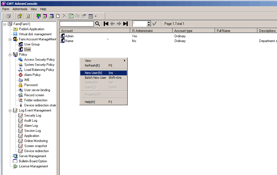Sort by the Account type column header
The width and height of the screenshot is (277, 175).
(x=183, y=31)
